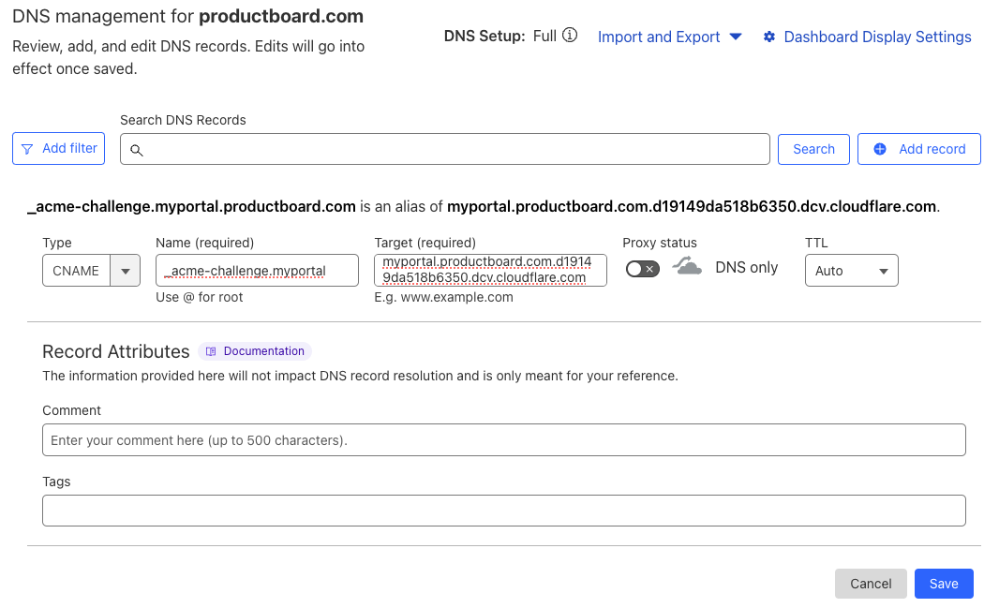Click the grey cloud proxy icon
Viewport: 999px width, 608px height.
(687, 266)
